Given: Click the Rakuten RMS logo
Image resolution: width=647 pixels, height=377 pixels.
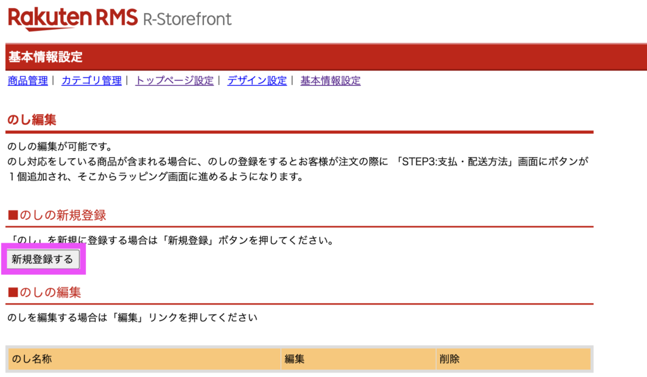Looking at the screenshot, I should (73, 18).
